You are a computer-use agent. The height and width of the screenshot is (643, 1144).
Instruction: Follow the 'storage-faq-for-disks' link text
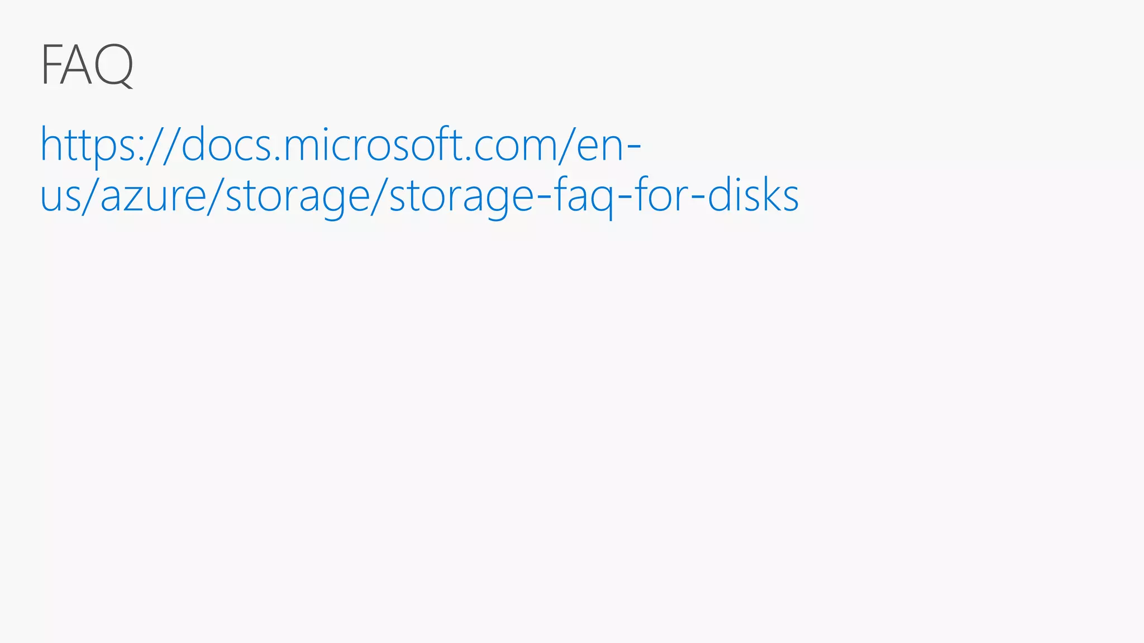pos(593,196)
